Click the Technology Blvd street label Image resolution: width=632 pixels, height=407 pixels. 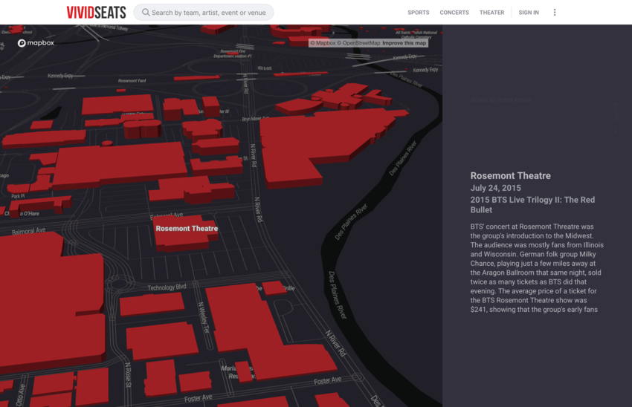pyautogui.click(x=167, y=287)
